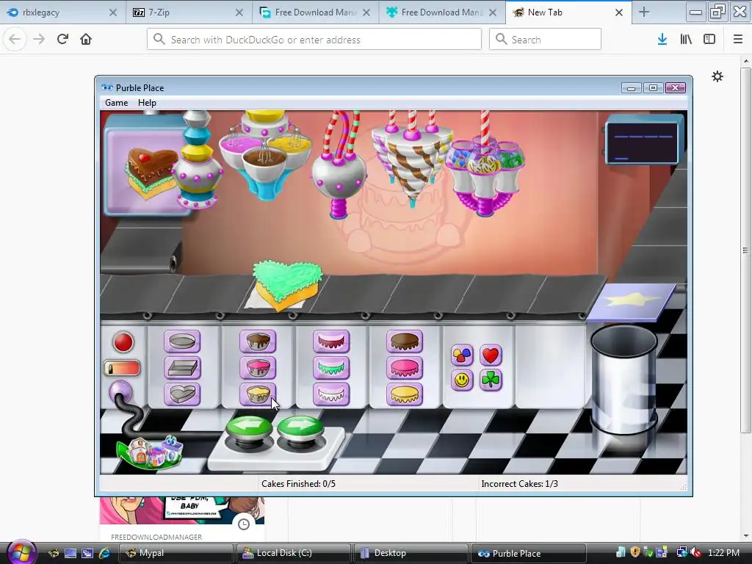Switch to the second Free Download Manager tab
This screenshot has height=564, width=752.
point(441,12)
